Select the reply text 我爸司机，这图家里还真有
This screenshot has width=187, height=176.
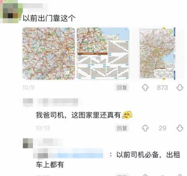click(78, 115)
